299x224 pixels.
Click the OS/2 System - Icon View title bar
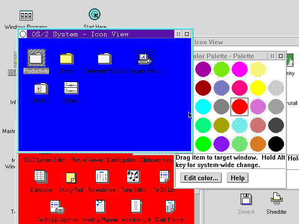click(x=101, y=34)
